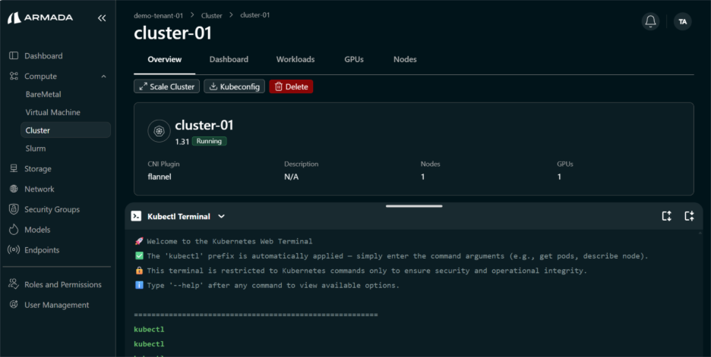This screenshot has width=711, height=357.
Task: Click the '--help' hint line in terminal
Action: 267,285
